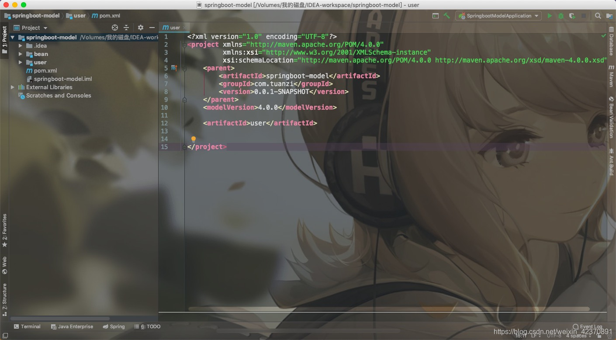
Task: Open the Java Enterprise tool window
Action: 72,326
